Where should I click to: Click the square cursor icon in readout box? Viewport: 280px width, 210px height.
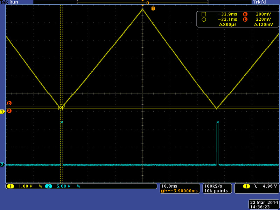204,14
